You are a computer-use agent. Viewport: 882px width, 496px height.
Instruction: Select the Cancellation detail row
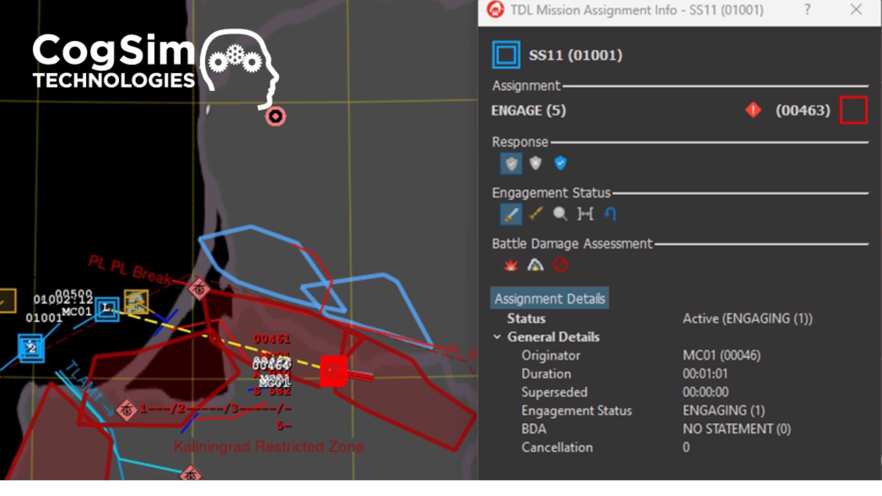click(x=680, y=447)
